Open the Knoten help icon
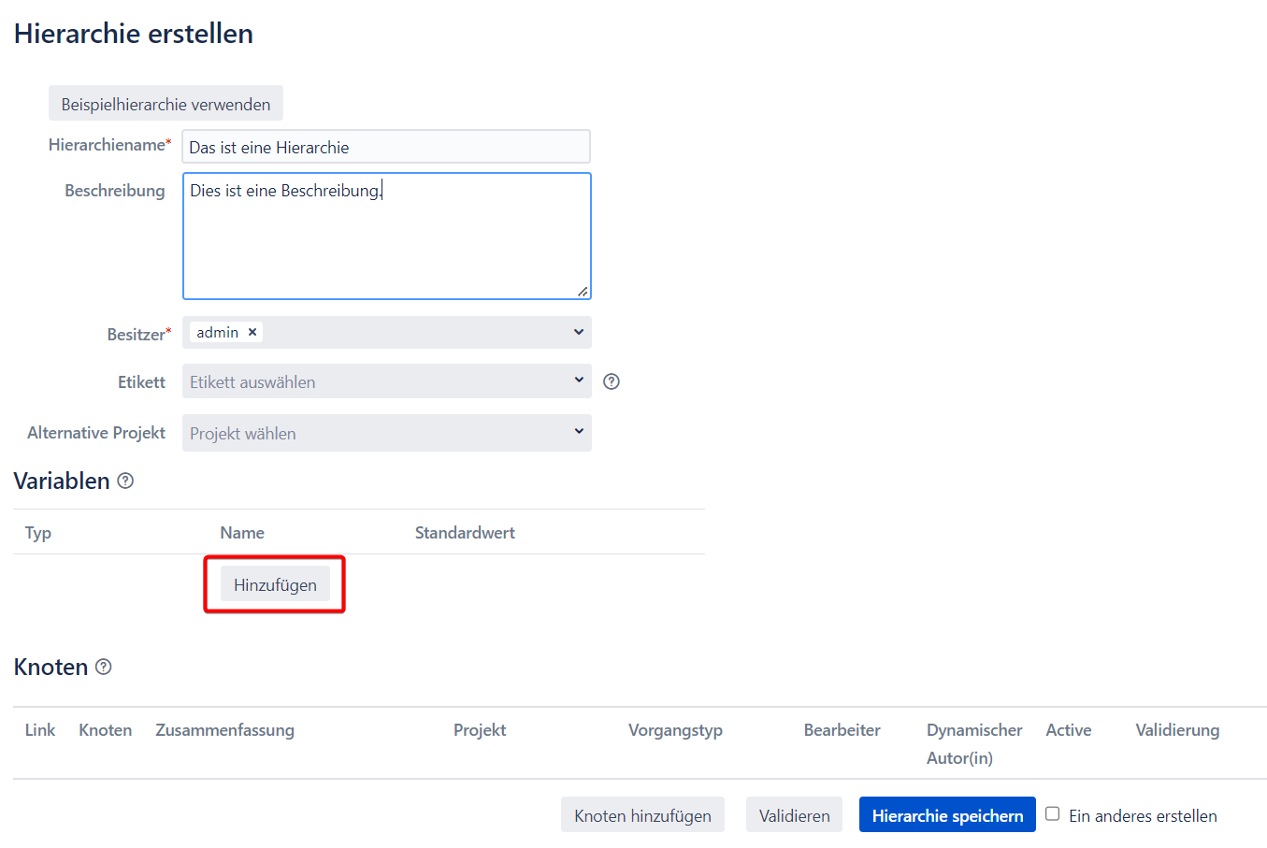The image size is (1267, 848). point(104,667)
